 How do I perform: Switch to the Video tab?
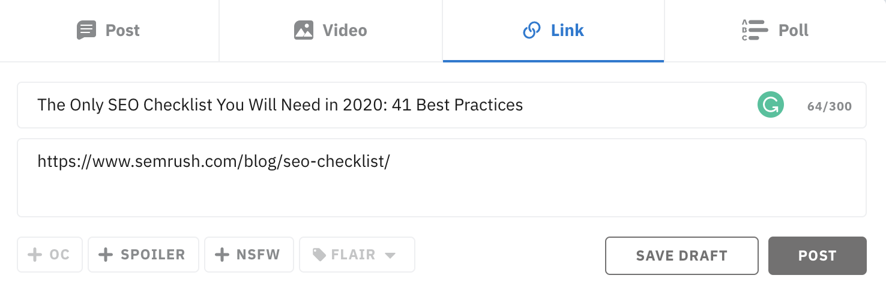click(331, 31)
